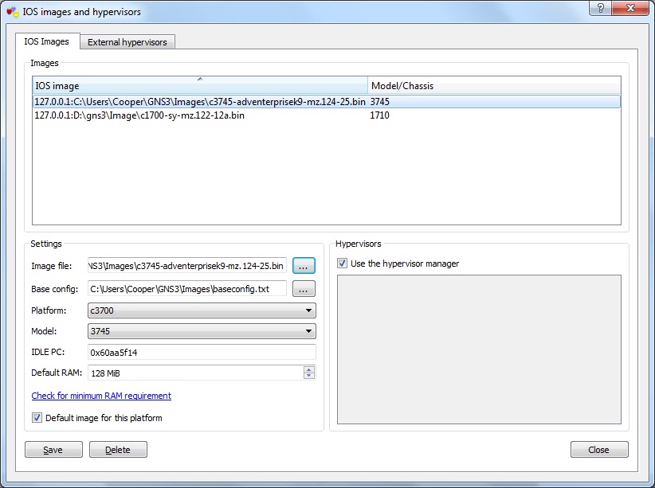Toggle Default image for this platform checkbox
655x488 pixels.
point(37,417)
